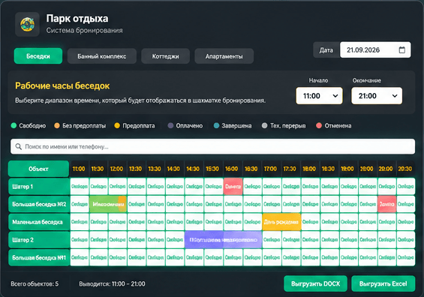Click the search magnifier icon
The width and height of the screenshot is (424, 297).
[19, 146]
